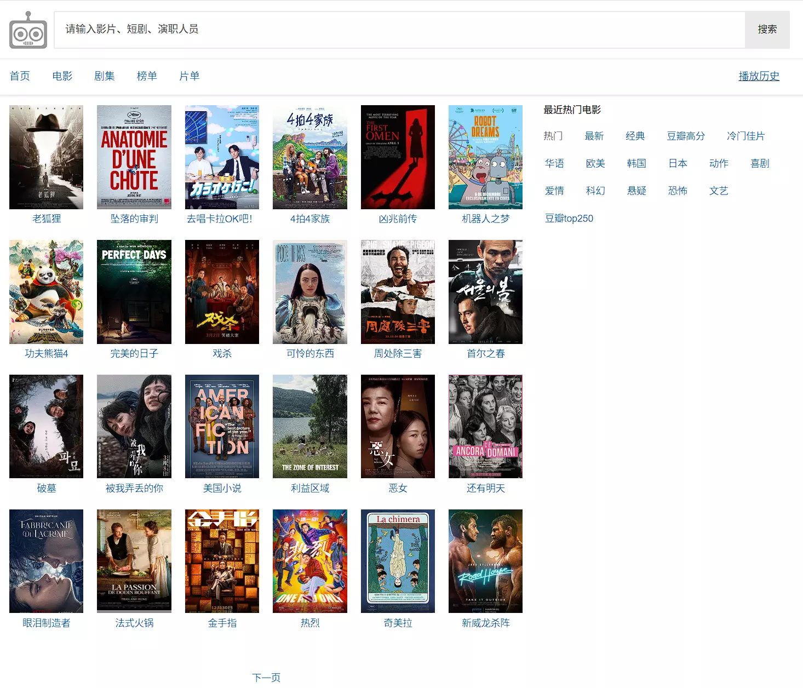Filter movies by 韩国 region

point(636,164)
